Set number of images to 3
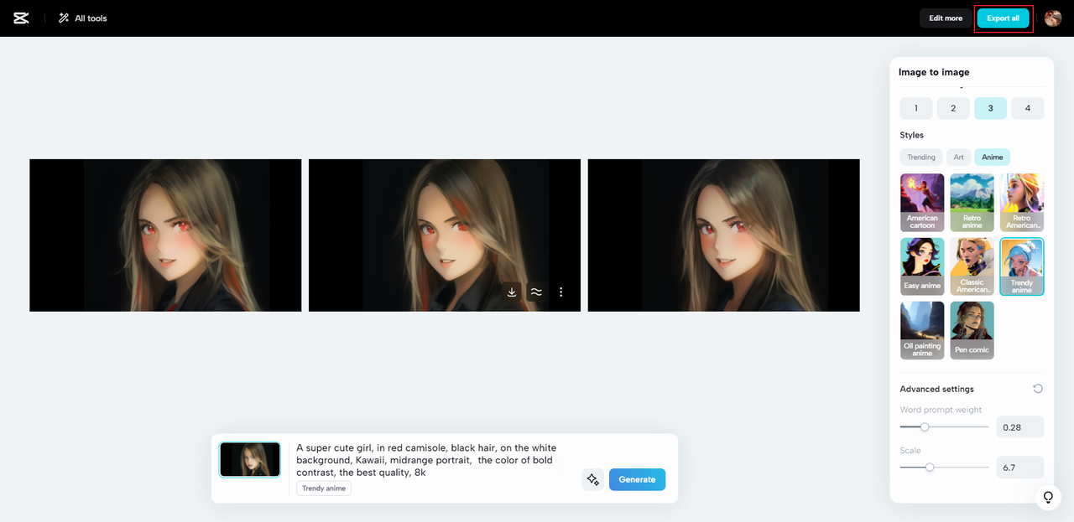The height and width of the screenshot is (522, 1074). coord(990,108)
